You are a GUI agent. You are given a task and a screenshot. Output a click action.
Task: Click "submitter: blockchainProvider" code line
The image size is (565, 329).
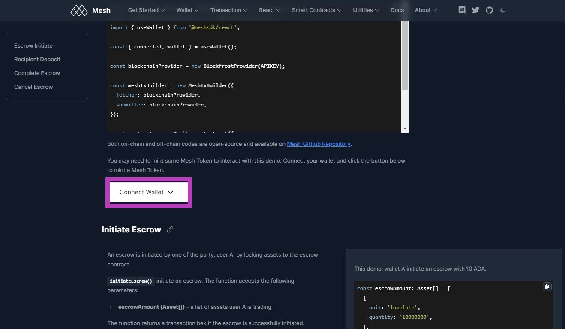coord(161,105)
